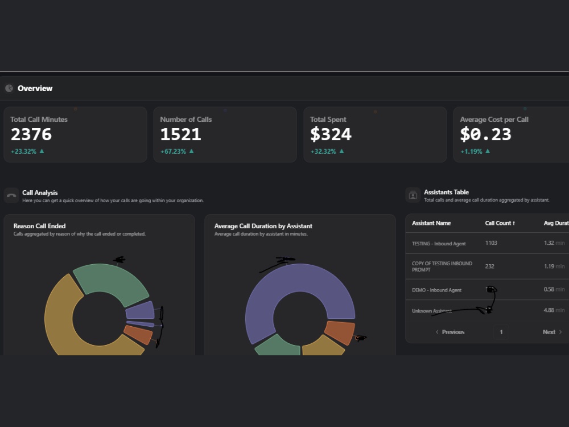Click the 1.32 min duration cell

point(554,243)
